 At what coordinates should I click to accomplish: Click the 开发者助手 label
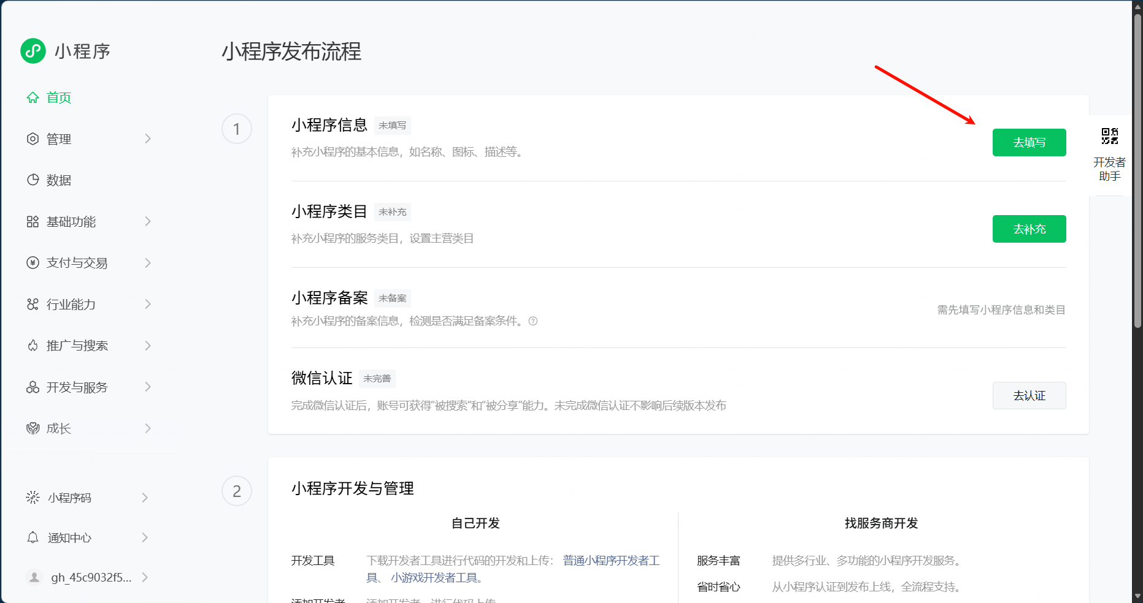tap(1109, 169)
